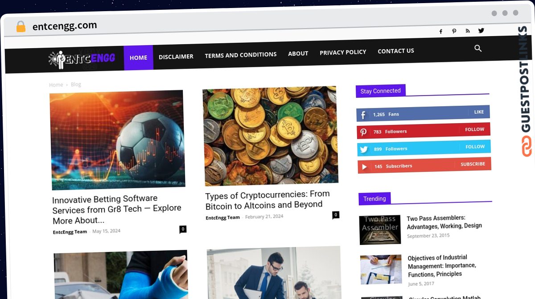Click YouTube play icon in Stay Connected widget
Image resolution: width=535 pixels, height=299 pixels.
pyautogui.click(x=365, y=167)
